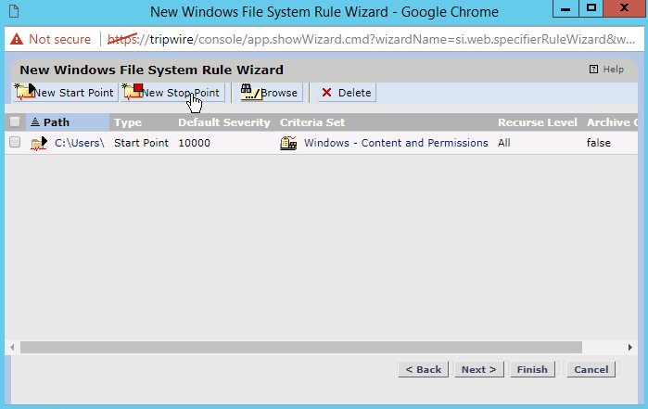The width and height of the screenshot is (648, 409).
Task: Sort by the Criteria Set column
Action: pyautogui.click(x=312, y=122)
